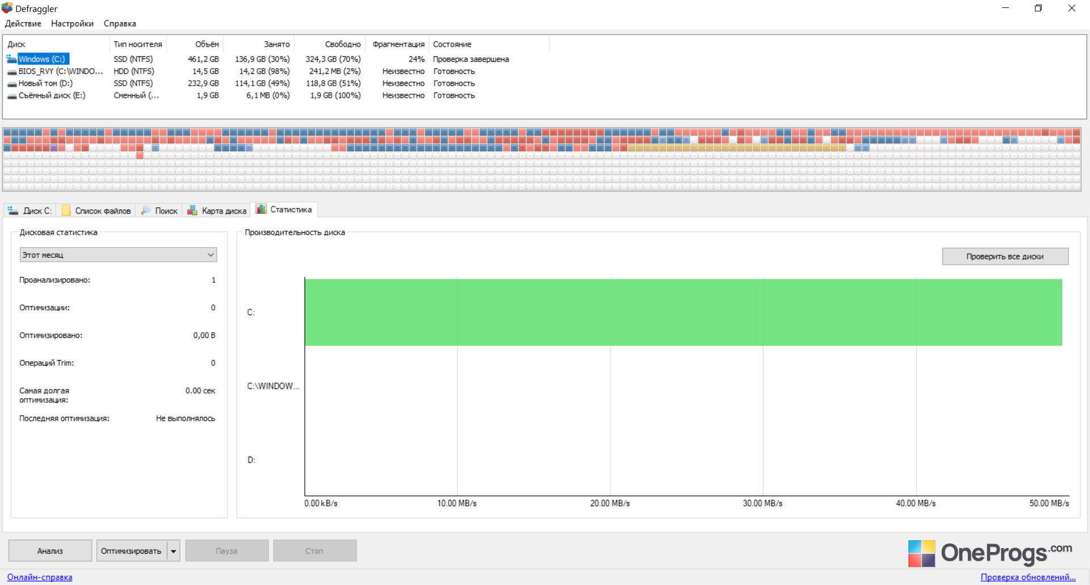Select the Статистика tab
Screen dimensions: 1090x585
284,210
